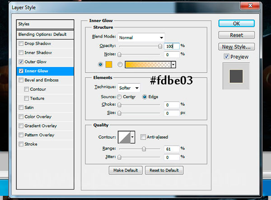Click the Choke slider handle
Viewport: 271px width, 200px height.
tap(119, 105)
